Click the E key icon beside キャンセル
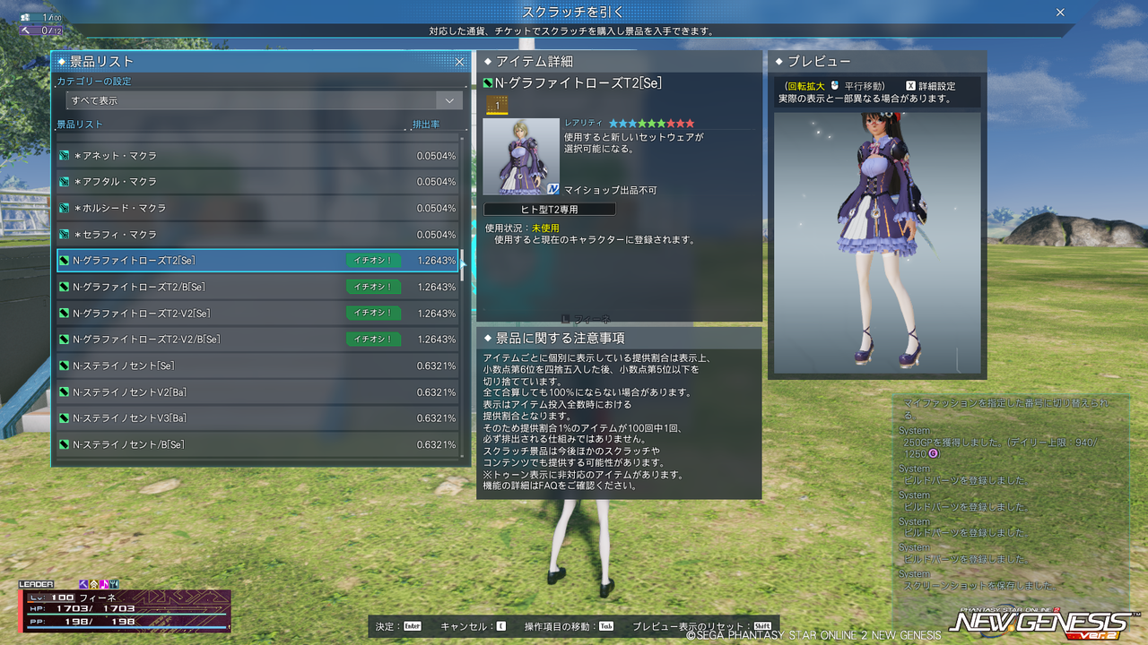Image resolution: width=1148 pixels, height=645 pixels. click(500, 626)
